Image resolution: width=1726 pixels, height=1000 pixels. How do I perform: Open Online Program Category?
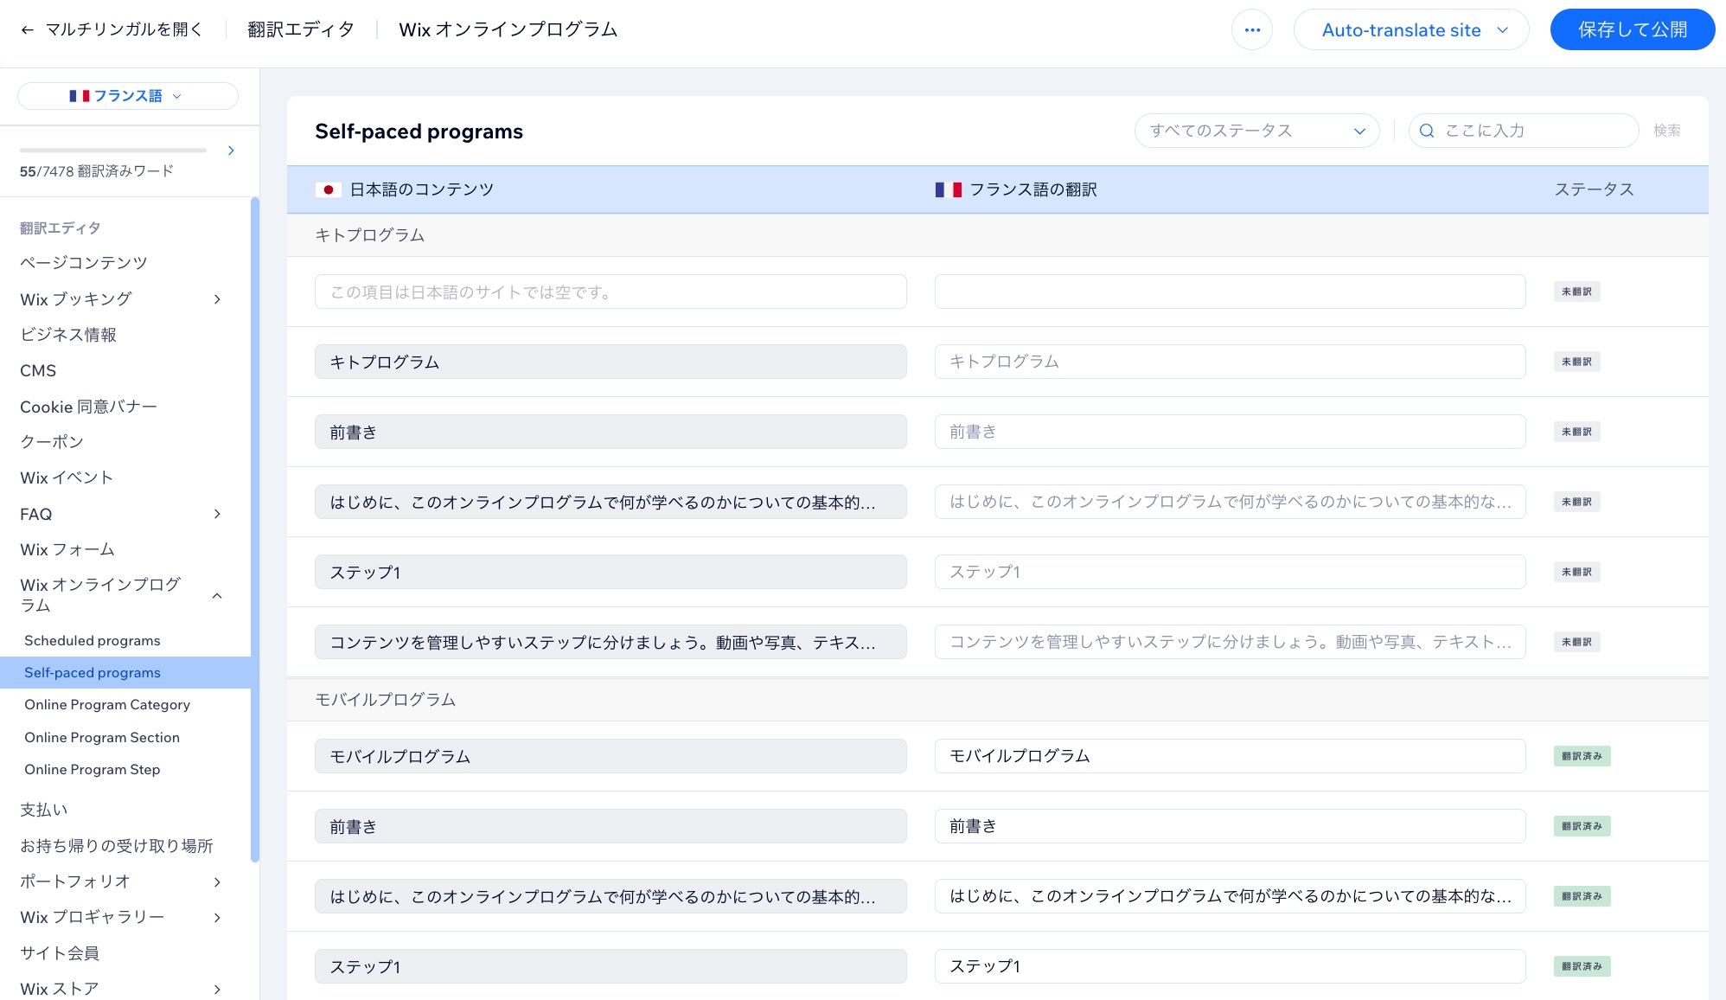coord(107,705)
